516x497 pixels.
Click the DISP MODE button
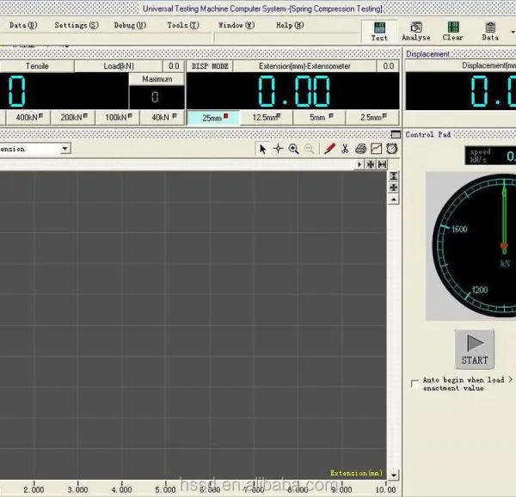pyautogui.click(x=210, y=66)
